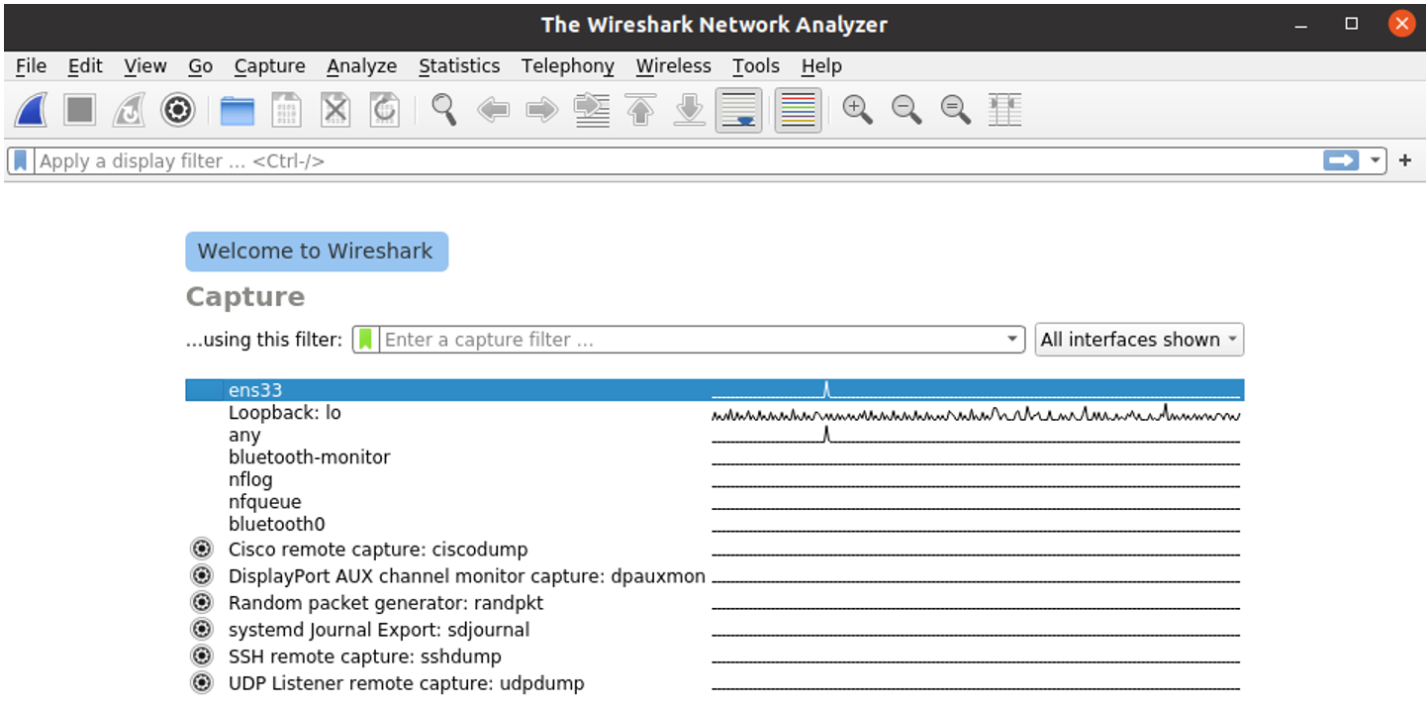Screen dimensions: 1427x708
Task: Open capture options gear icon
Action: point(178,110)
